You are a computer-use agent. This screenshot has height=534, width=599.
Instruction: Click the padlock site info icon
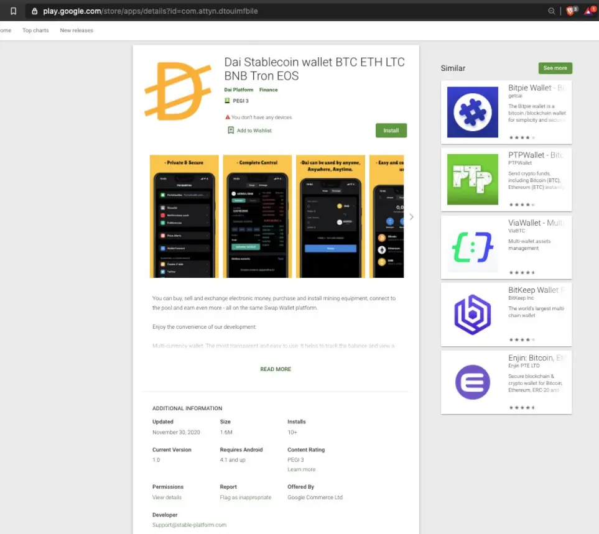pos(34,11)
